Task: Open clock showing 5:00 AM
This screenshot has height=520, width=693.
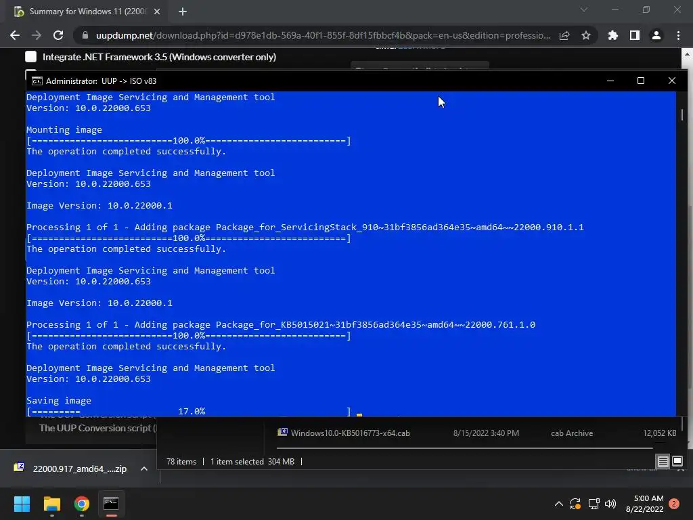Action: click(x=645, y=504)
